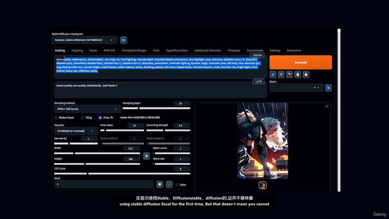The image size is (389, 219).
Task: Select the small gallery thumbnail below preview
Action: 263,185
